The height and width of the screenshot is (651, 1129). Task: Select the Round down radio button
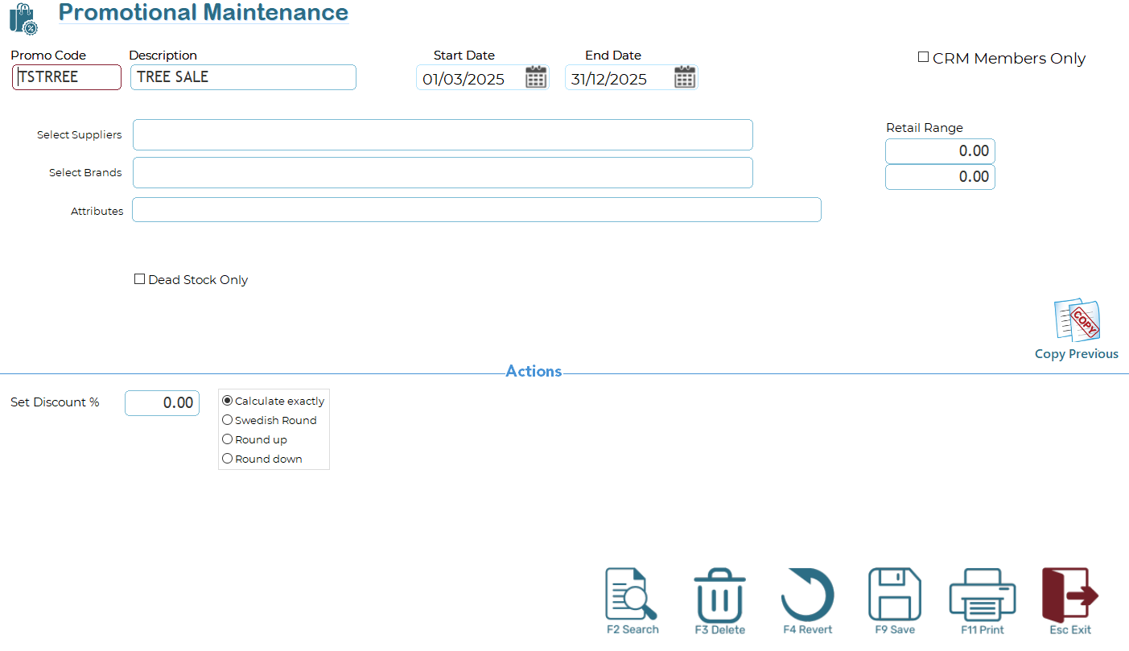(228, 459)
